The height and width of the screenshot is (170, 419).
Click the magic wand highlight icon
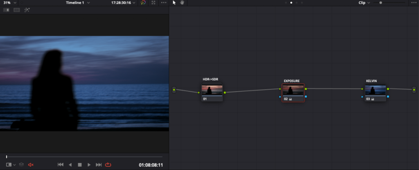click(x=27, y=10)
